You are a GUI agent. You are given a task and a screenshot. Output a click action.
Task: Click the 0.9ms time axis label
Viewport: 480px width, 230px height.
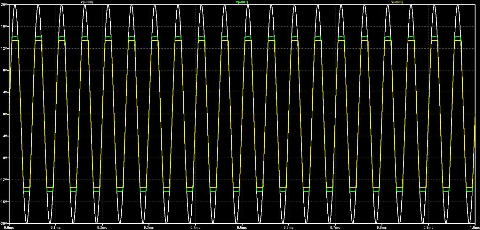428,227
